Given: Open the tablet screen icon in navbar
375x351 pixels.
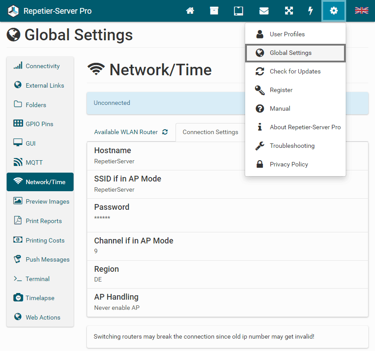Looking at the screenshot, I should pos(238,11).
